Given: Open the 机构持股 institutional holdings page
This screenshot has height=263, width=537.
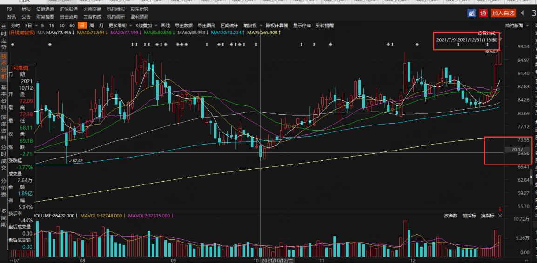Looking at the screenshot, I should coord(116,9).
